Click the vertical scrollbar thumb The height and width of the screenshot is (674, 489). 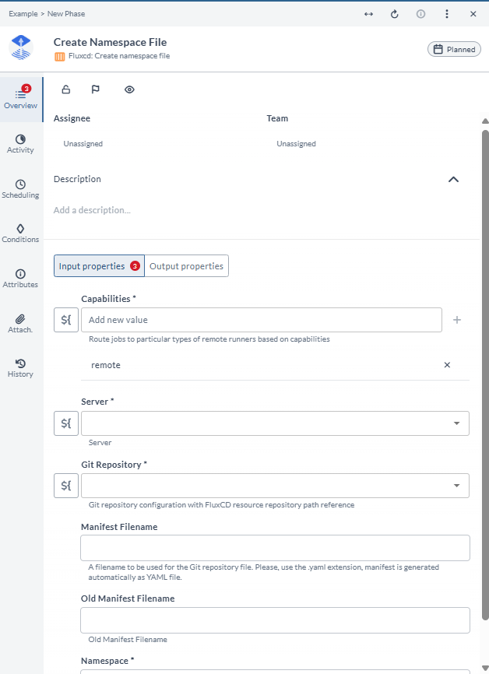click(x=485, y=374)
